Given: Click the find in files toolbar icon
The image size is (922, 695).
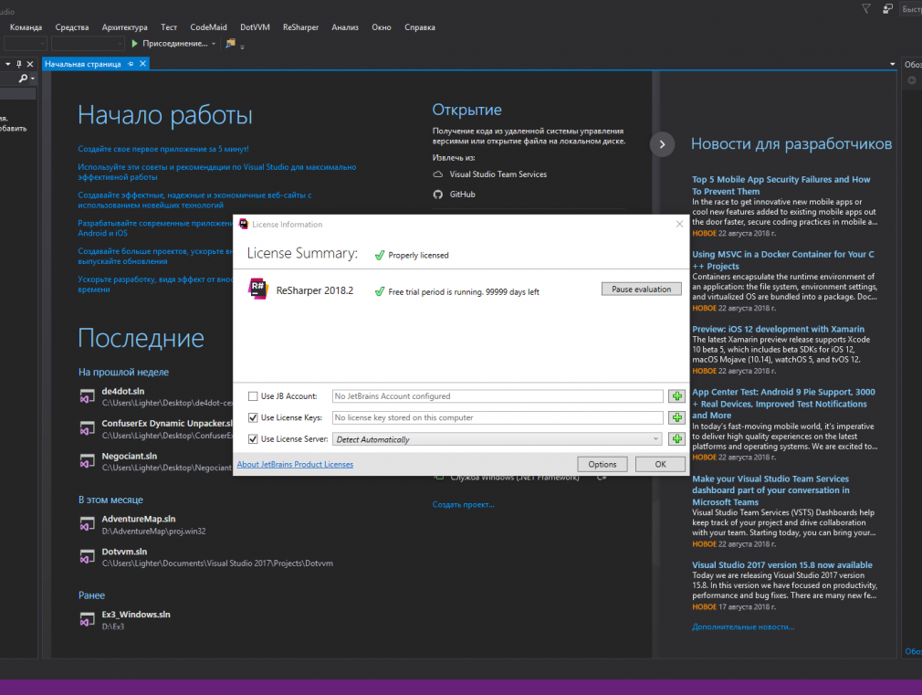Looking at the screenshot, I should (x=230, y=44).
